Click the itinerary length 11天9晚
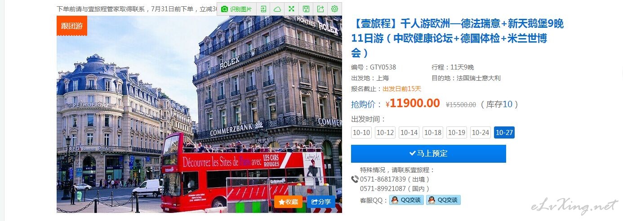Viewport: 623px width, 221px height. (x=462, y=67)
